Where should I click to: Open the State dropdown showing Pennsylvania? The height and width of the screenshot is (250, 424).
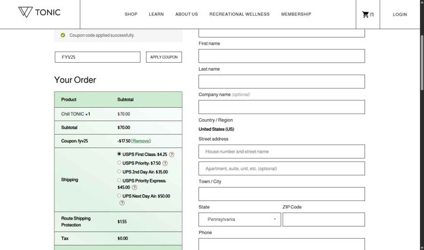click(x=240, y=220)
